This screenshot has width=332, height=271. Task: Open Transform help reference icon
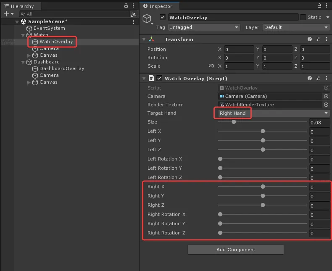(x=310, y=39)
